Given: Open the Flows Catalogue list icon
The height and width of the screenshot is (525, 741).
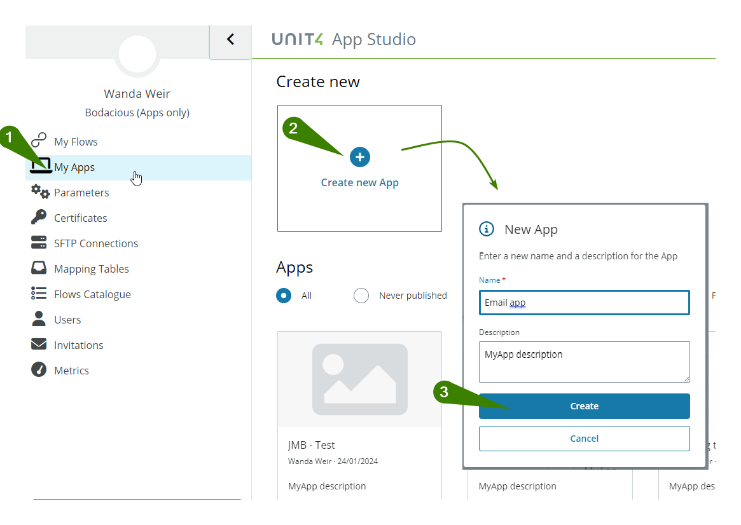Looking at the screenshot, I should (x=39, y=294).
